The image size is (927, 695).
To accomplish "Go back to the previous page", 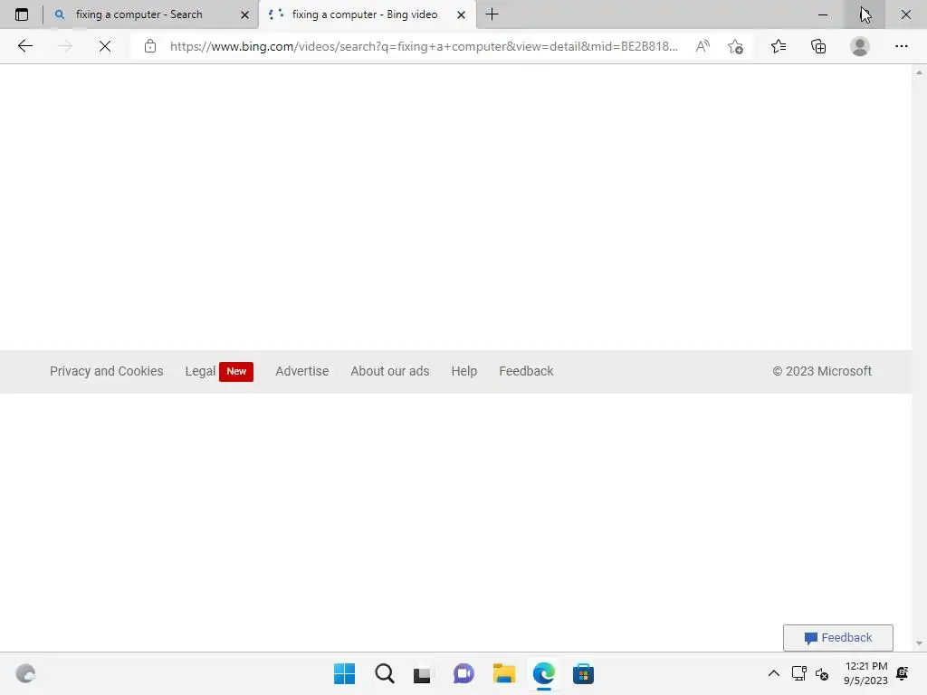I will click(x=24, y=46).
